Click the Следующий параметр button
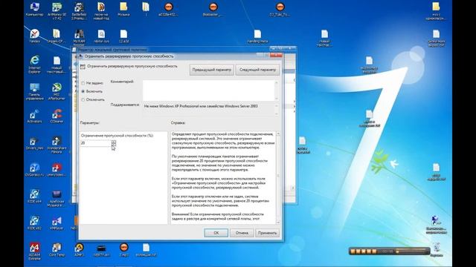 [257, 70]
